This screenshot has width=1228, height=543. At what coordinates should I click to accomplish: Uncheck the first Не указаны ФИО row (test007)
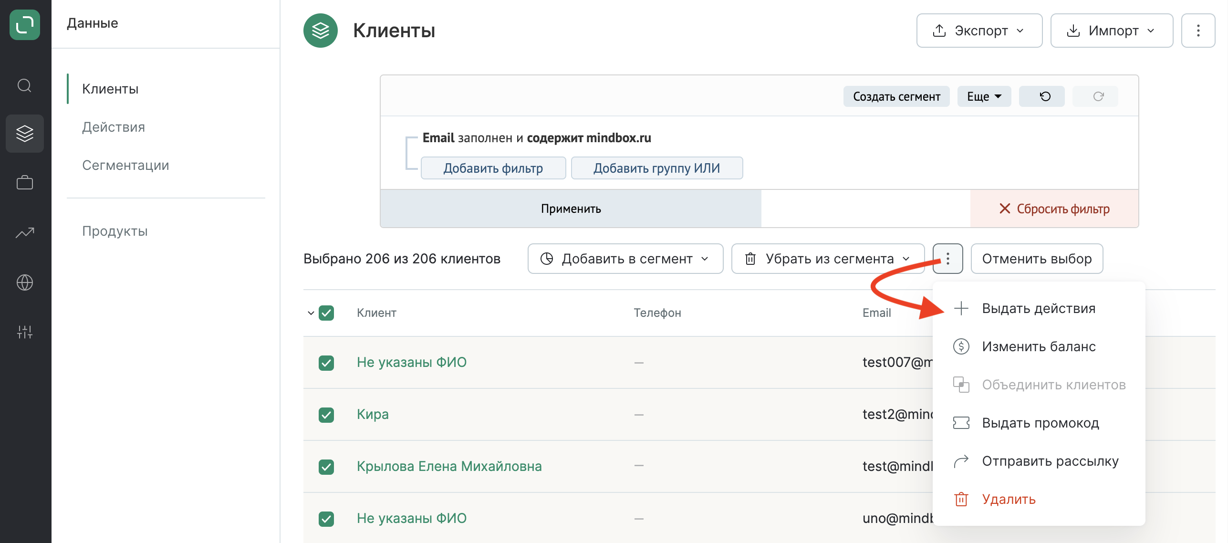(326, 363)
